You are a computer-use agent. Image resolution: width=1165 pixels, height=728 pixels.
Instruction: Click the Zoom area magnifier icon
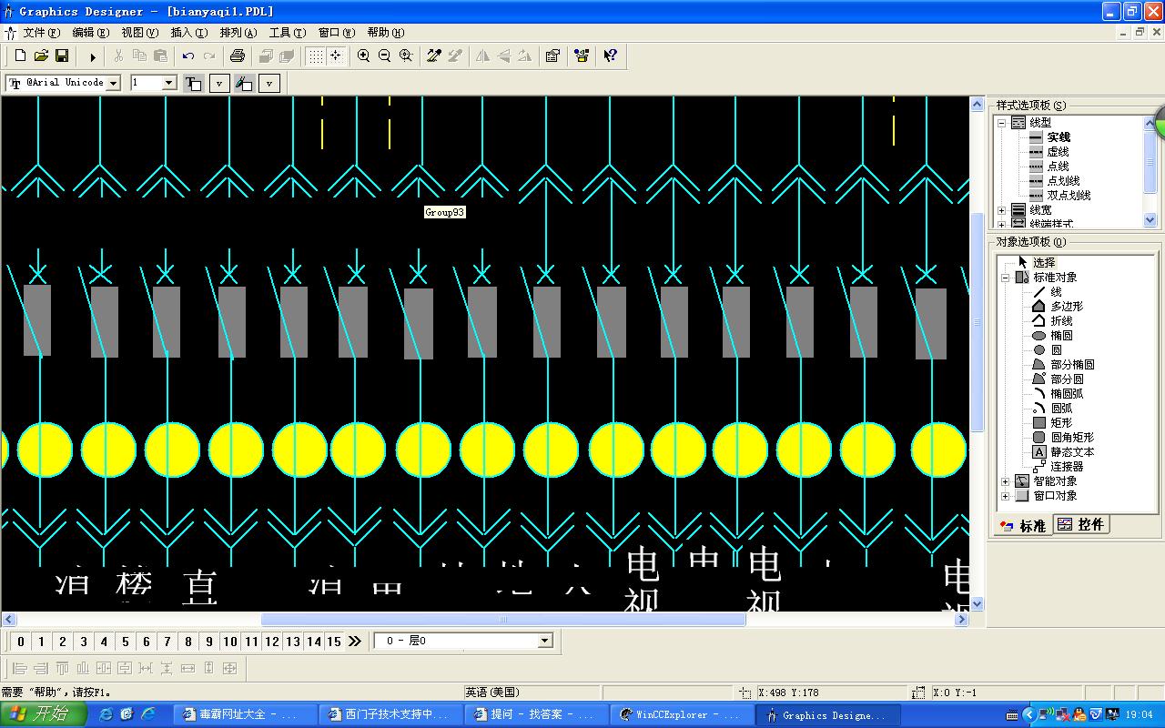[406, 56]
